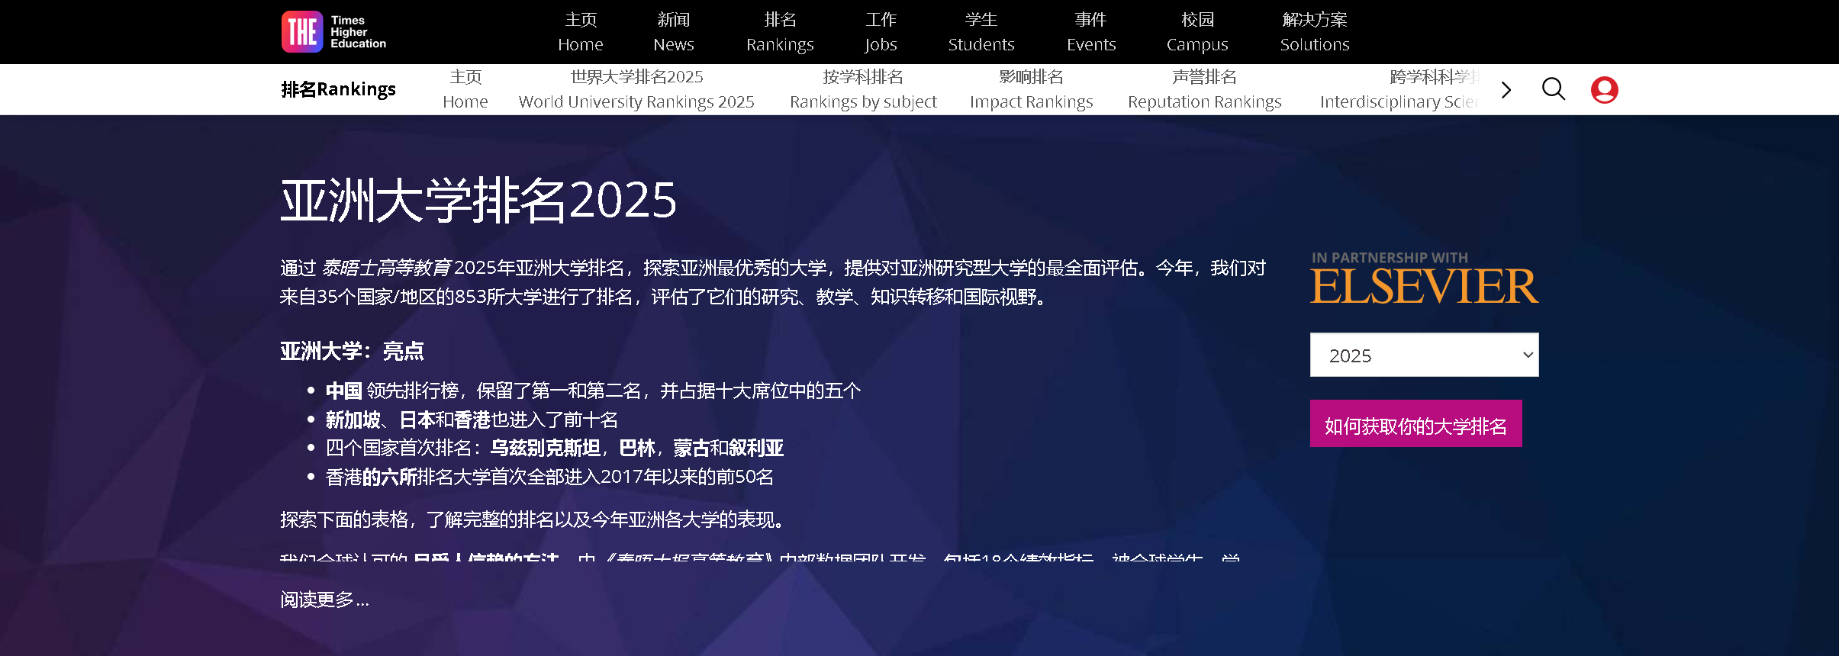Go to the Impact Rankings tab

pos(1031,89)
